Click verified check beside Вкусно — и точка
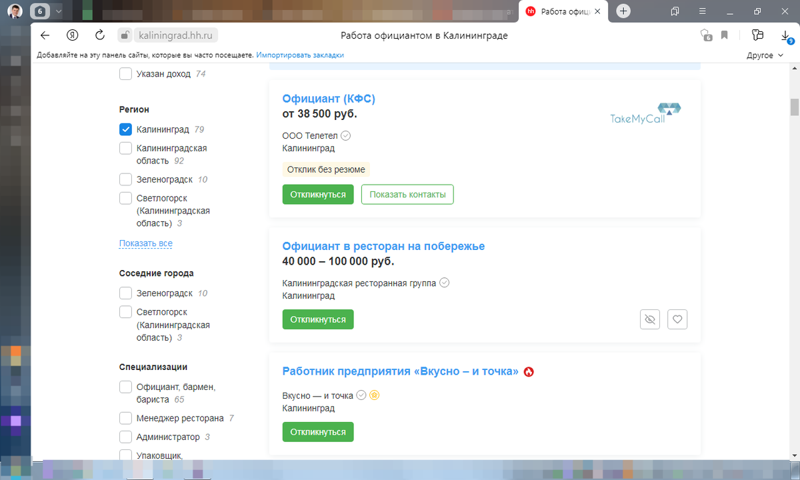The width and height of the screenshot is (800, 480). [361, 395]
